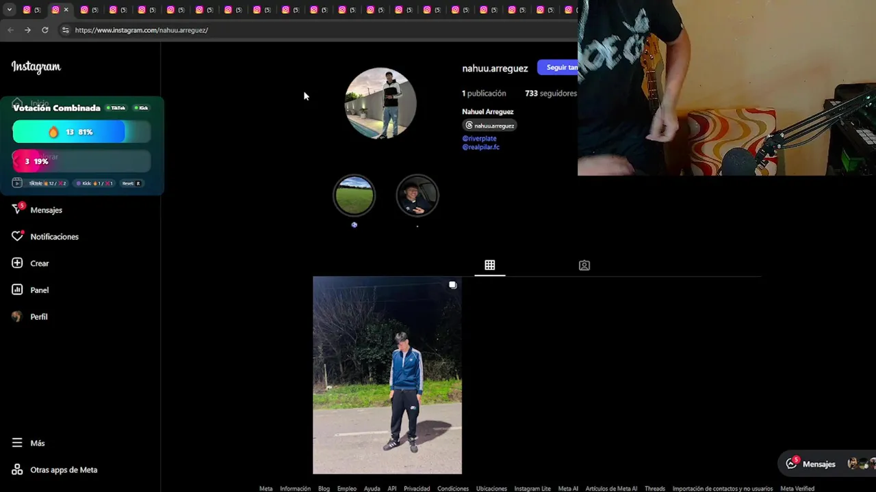Click the Meta AI footer link
The height and width of the screenshot is (492, 876).
(568, 489)
